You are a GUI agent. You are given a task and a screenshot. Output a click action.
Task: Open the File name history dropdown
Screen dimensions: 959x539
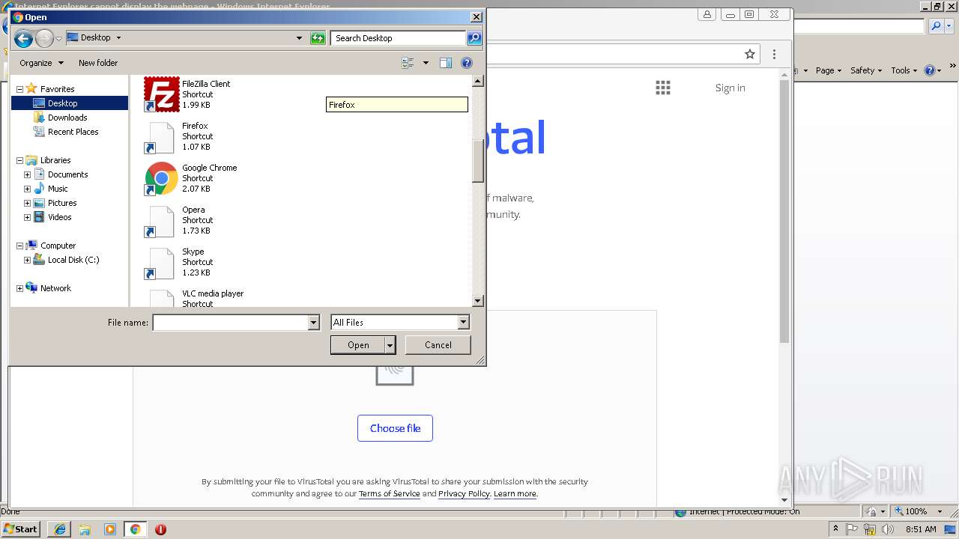(314, 323)
